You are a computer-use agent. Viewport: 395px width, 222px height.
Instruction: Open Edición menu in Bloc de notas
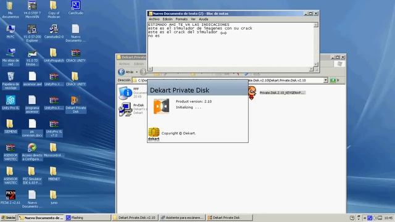[x=167, y=19]
